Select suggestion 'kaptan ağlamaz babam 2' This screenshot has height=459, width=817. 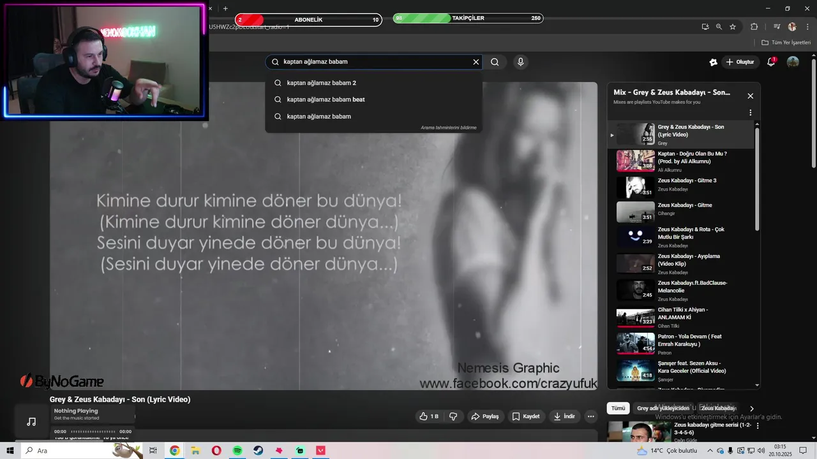pos(373,83)
